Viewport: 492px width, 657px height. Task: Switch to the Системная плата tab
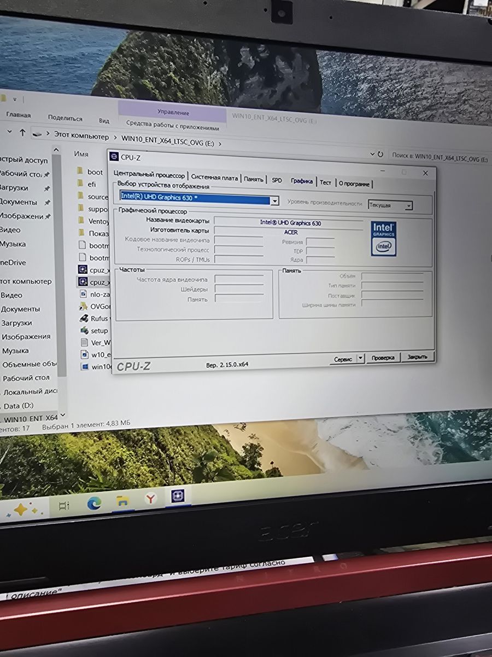tap(215, 178)
